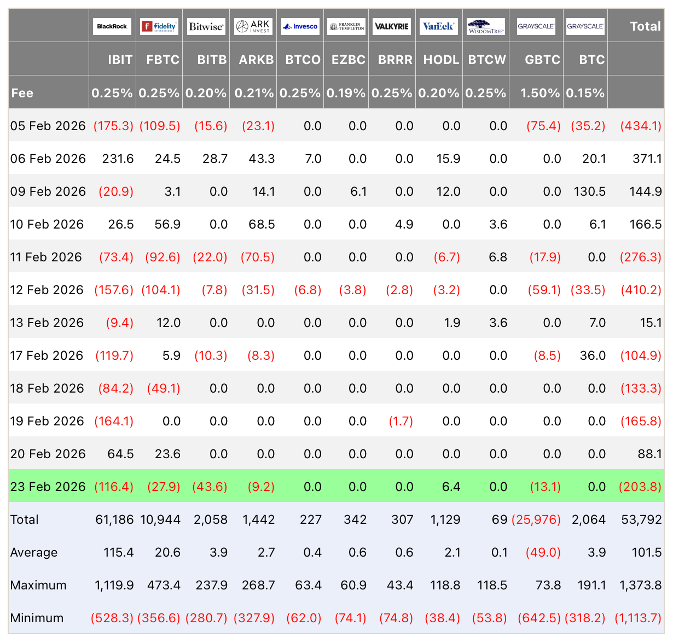Viewport: 673px width, 643px height.
Task: Select the Invesco logo
Action: pos(300,26)
